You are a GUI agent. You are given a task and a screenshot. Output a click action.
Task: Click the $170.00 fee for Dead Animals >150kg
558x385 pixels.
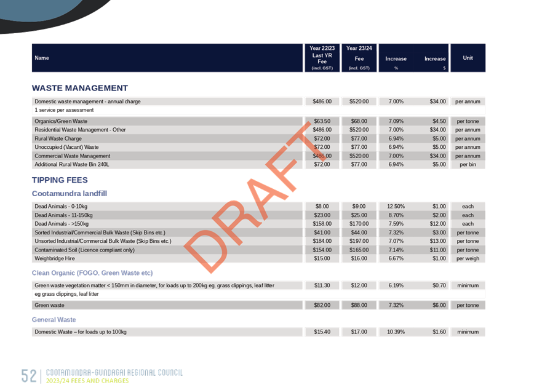pos(359,224)
